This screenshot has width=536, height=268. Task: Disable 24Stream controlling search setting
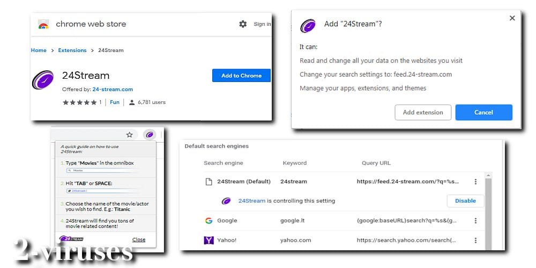(x=465, y=201)
